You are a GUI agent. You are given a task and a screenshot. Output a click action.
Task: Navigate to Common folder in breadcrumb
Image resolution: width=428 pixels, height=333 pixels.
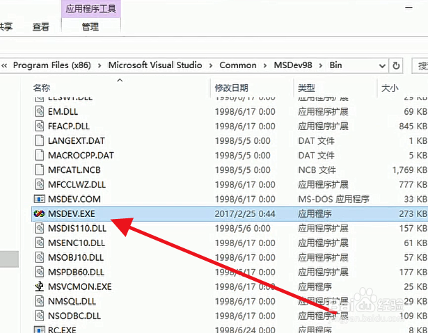[238, 65]
